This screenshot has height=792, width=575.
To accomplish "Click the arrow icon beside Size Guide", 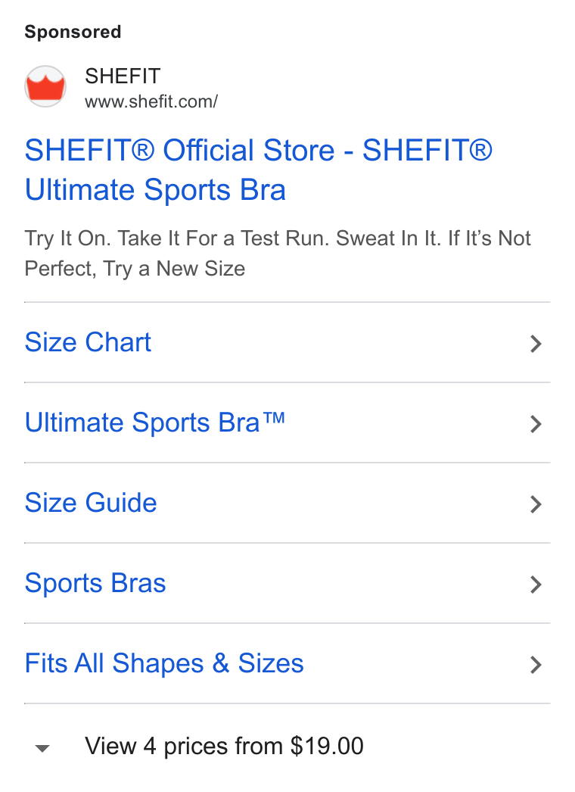I will click(x=536, y=504).
